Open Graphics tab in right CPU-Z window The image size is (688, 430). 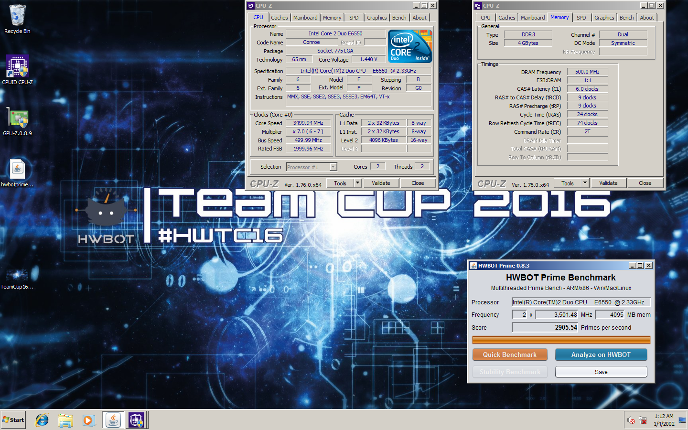pos(604,18)
